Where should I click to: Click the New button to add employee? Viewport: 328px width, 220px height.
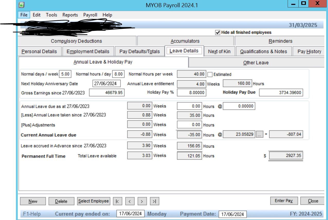(33, 201)
